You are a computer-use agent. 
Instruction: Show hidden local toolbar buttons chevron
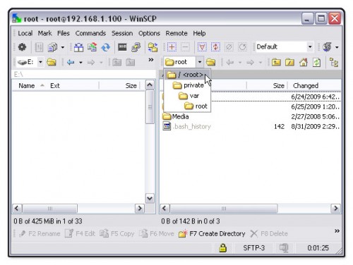point(151,60)
